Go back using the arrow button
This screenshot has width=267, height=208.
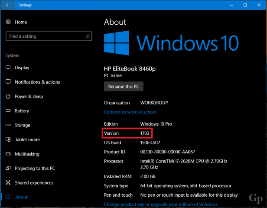(8, 5)
